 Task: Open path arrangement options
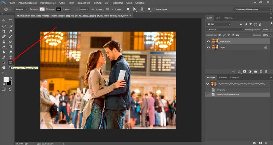pos(141,9)
